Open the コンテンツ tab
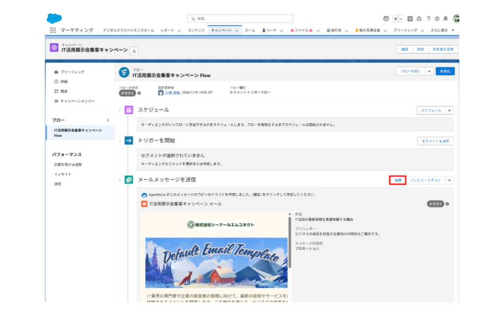503x316 pixels. pos(196,30)
